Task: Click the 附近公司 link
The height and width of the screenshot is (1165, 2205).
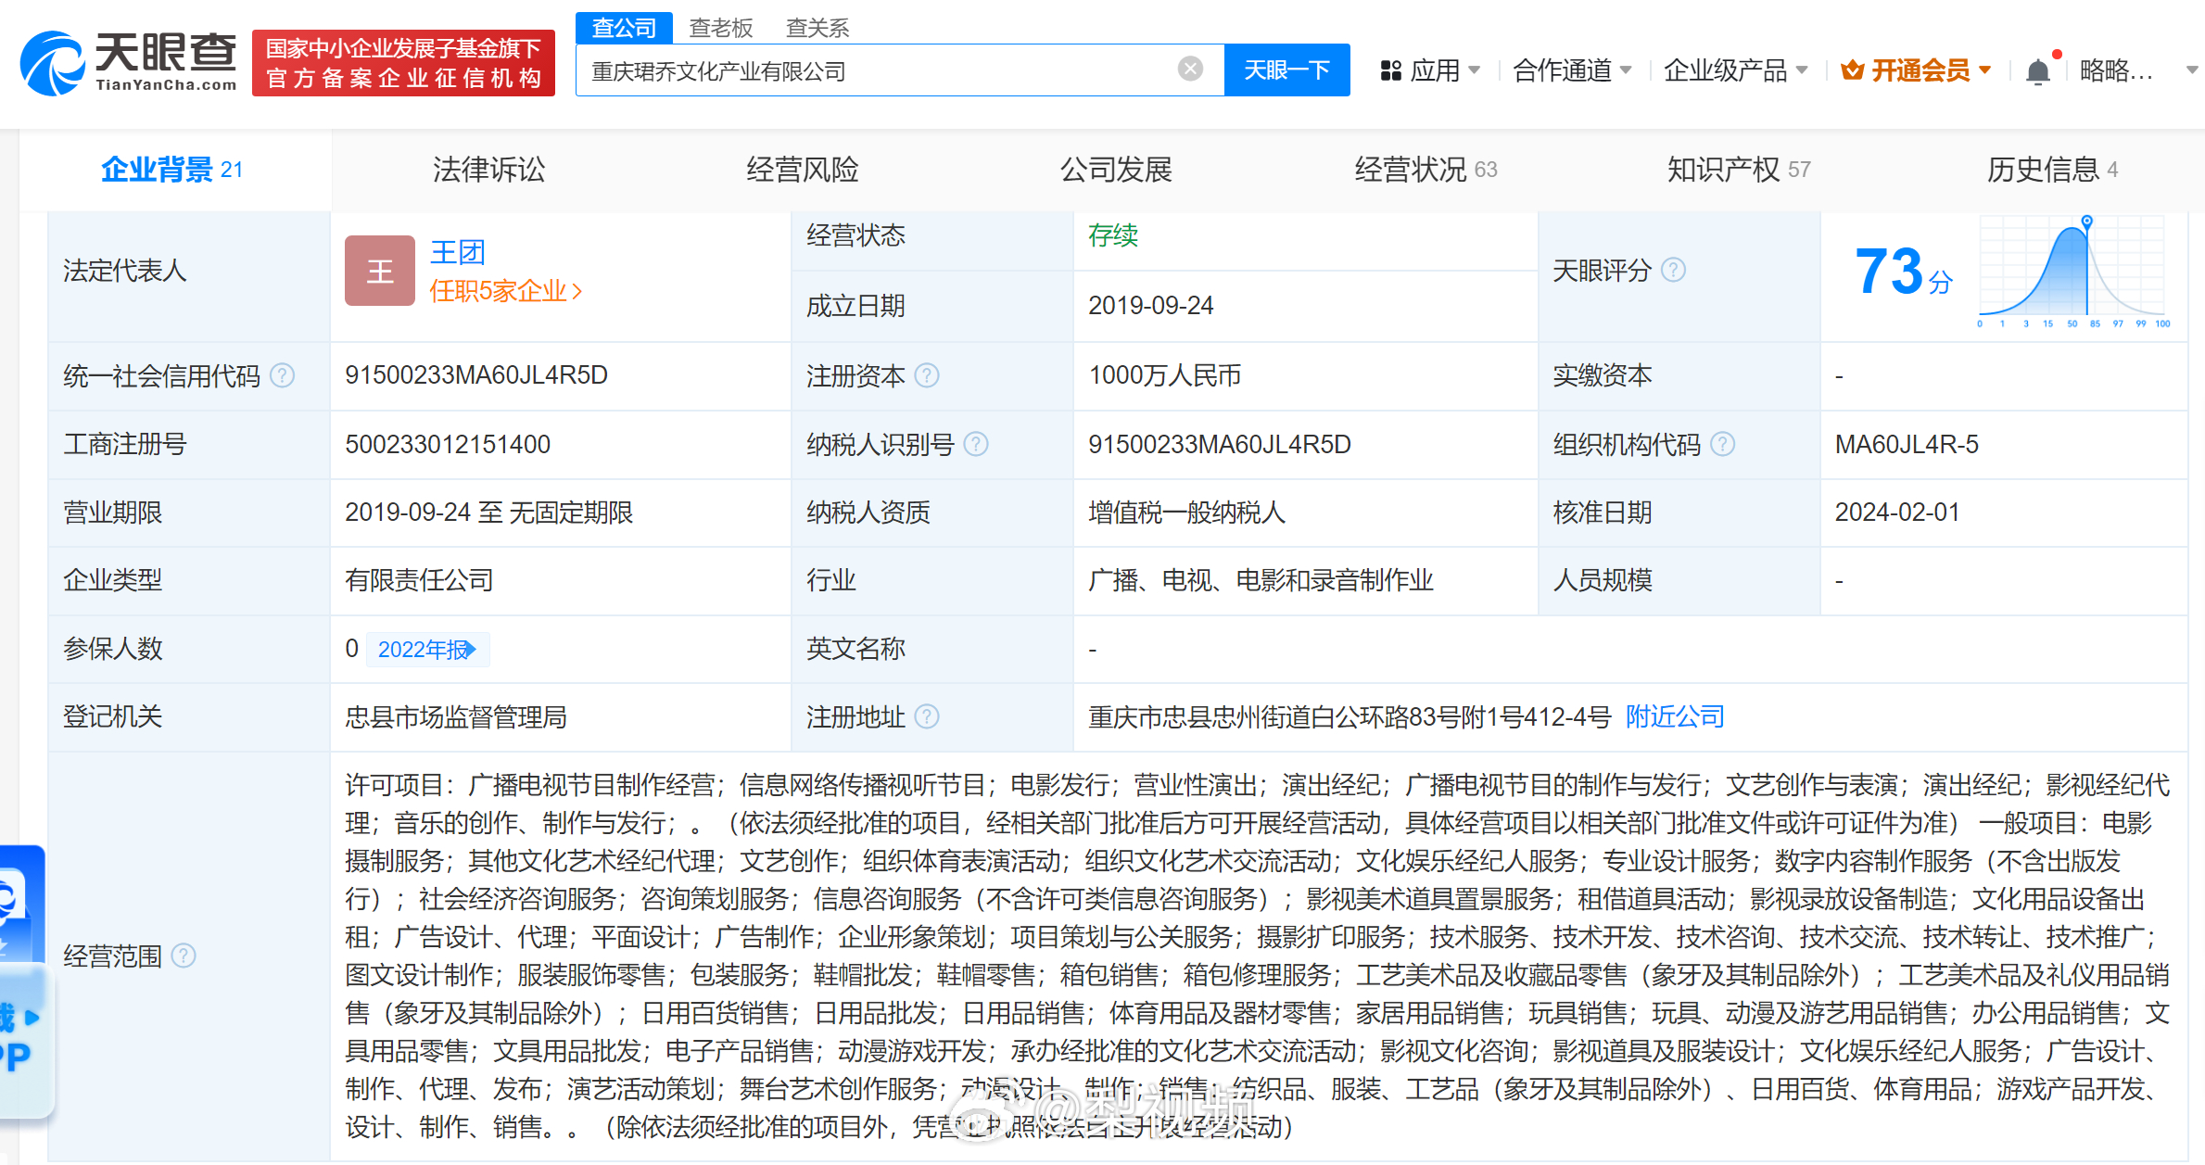Action: pyautogui.click(x=1675, y=716)
